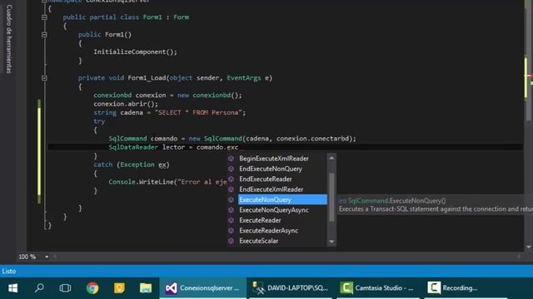Click method icon beside ExecuteNonQuery
Screen dimensions: 533x299
231,199
